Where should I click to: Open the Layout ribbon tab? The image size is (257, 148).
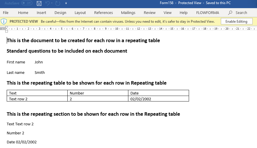click(x=80, y=13)
